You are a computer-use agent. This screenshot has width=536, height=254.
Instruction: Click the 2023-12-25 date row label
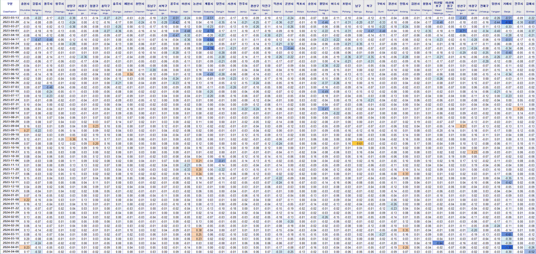click(x=10, y=191)
